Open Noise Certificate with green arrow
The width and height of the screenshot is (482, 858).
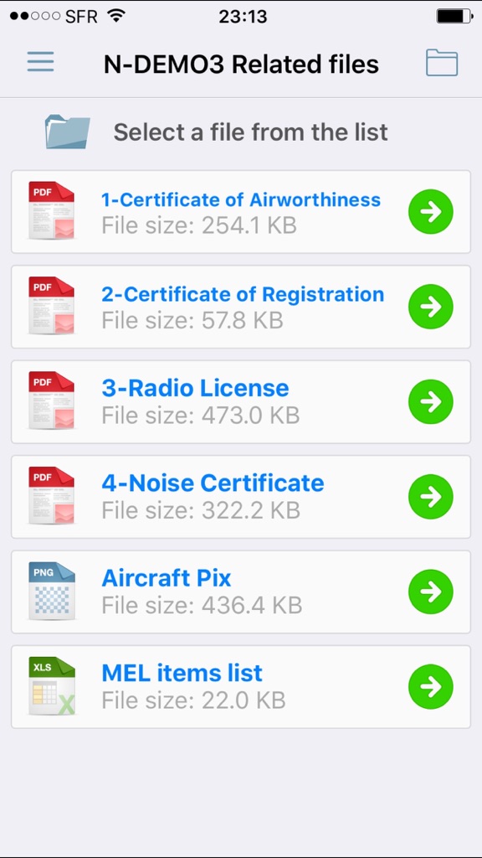click(431, 498)
